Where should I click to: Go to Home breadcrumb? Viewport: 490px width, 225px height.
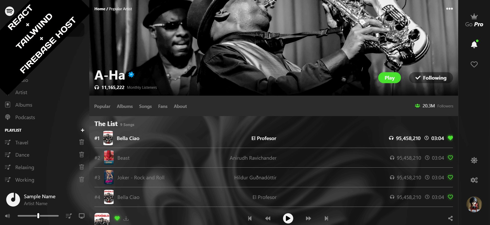(100, 9)
